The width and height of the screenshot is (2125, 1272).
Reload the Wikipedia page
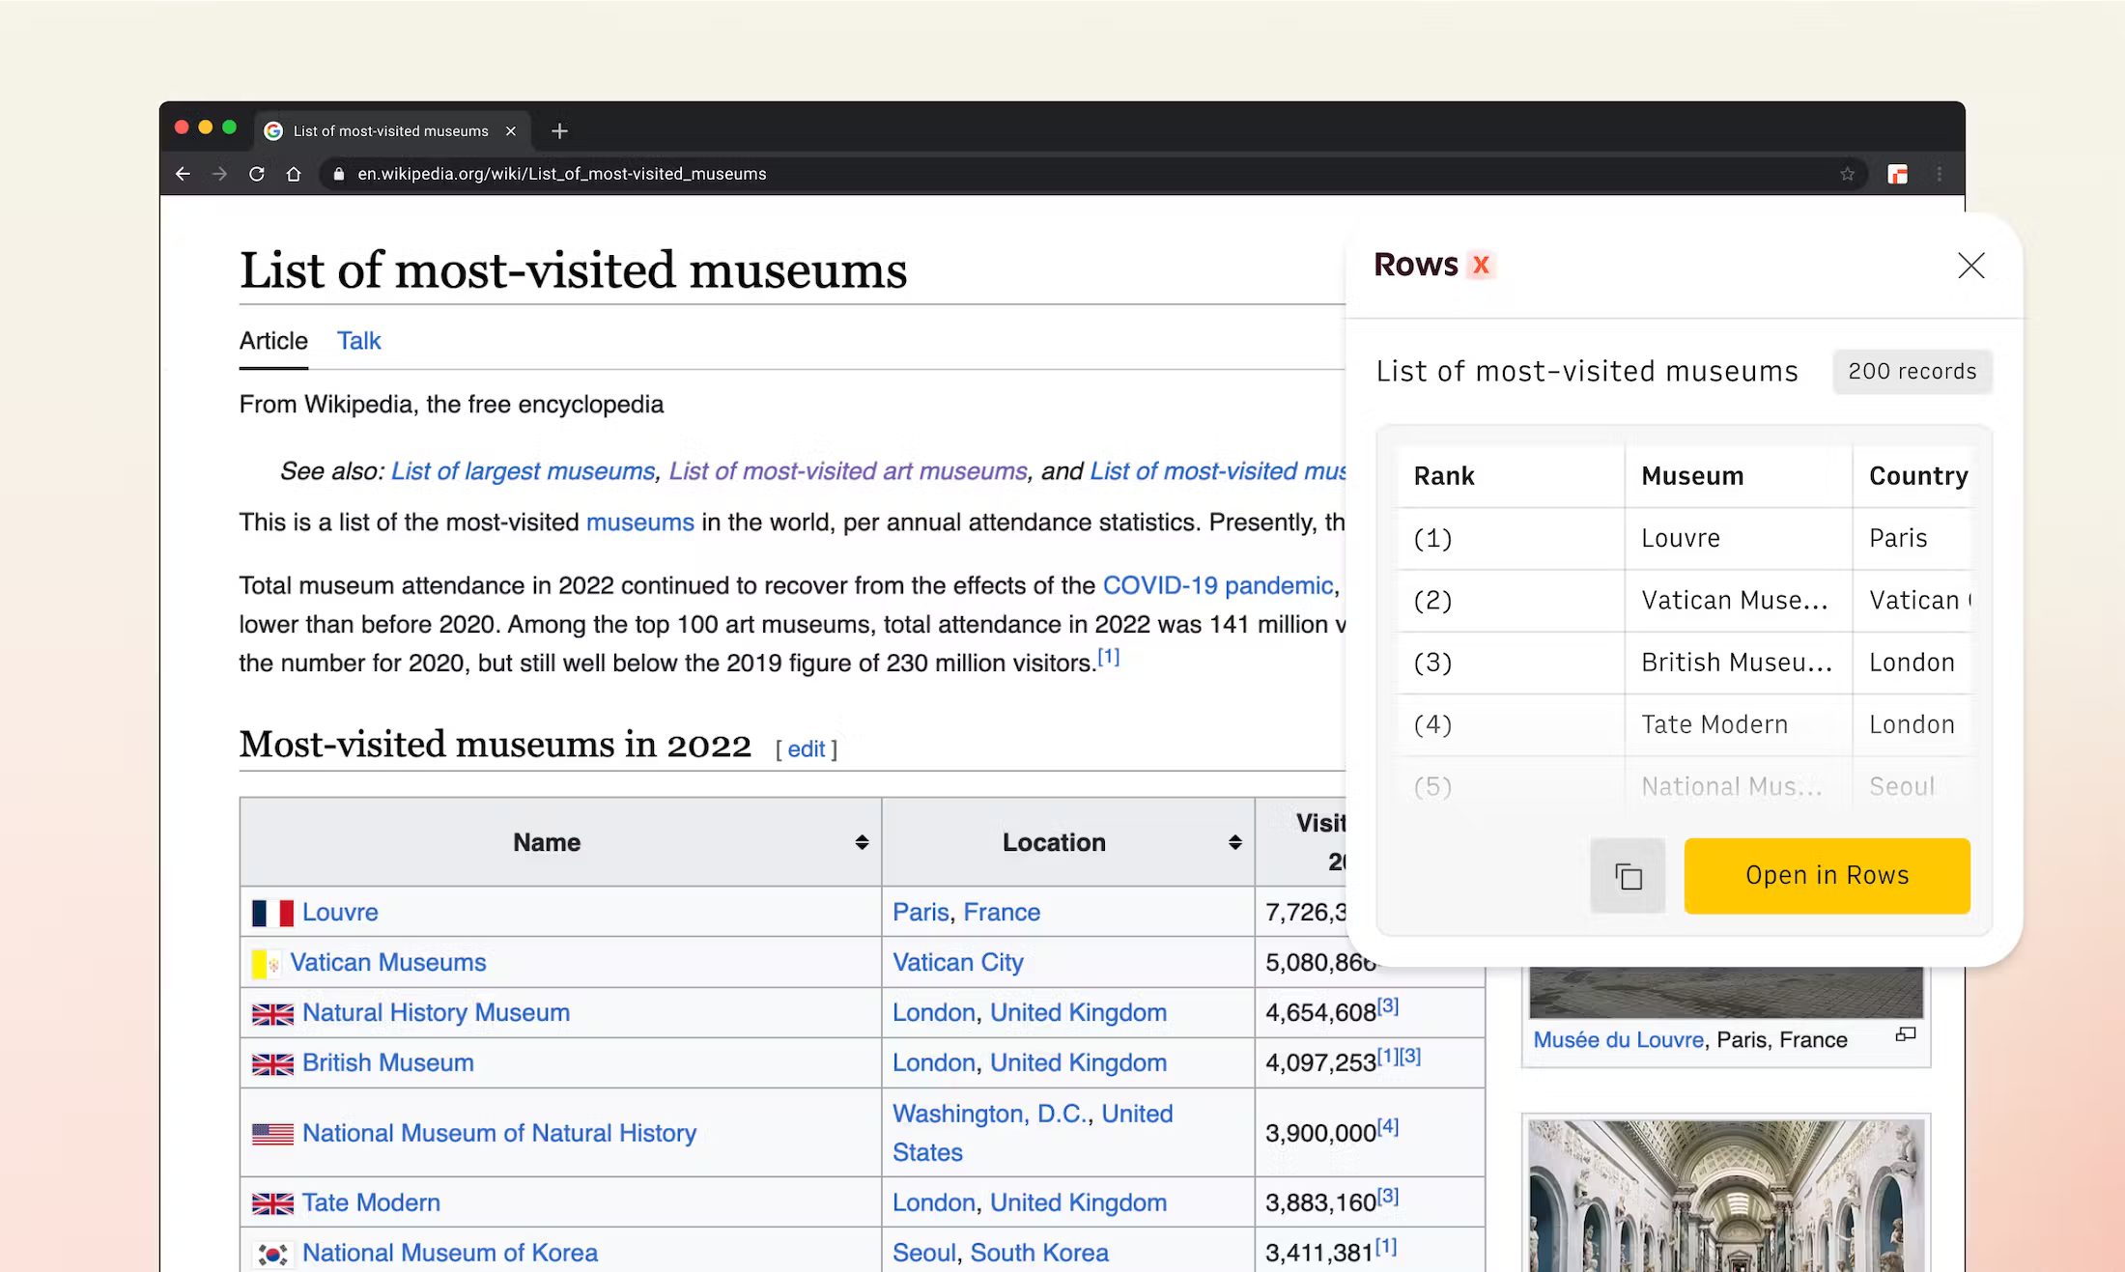(x=256, y=174)
